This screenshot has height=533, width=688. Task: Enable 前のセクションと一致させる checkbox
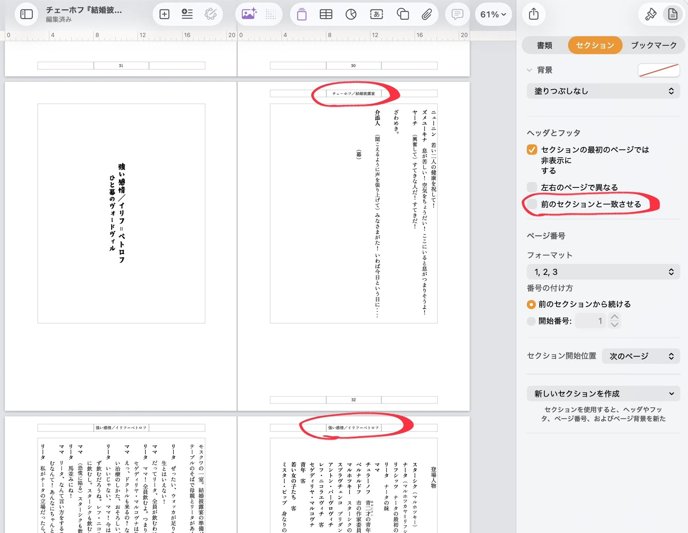coord(532,204)
